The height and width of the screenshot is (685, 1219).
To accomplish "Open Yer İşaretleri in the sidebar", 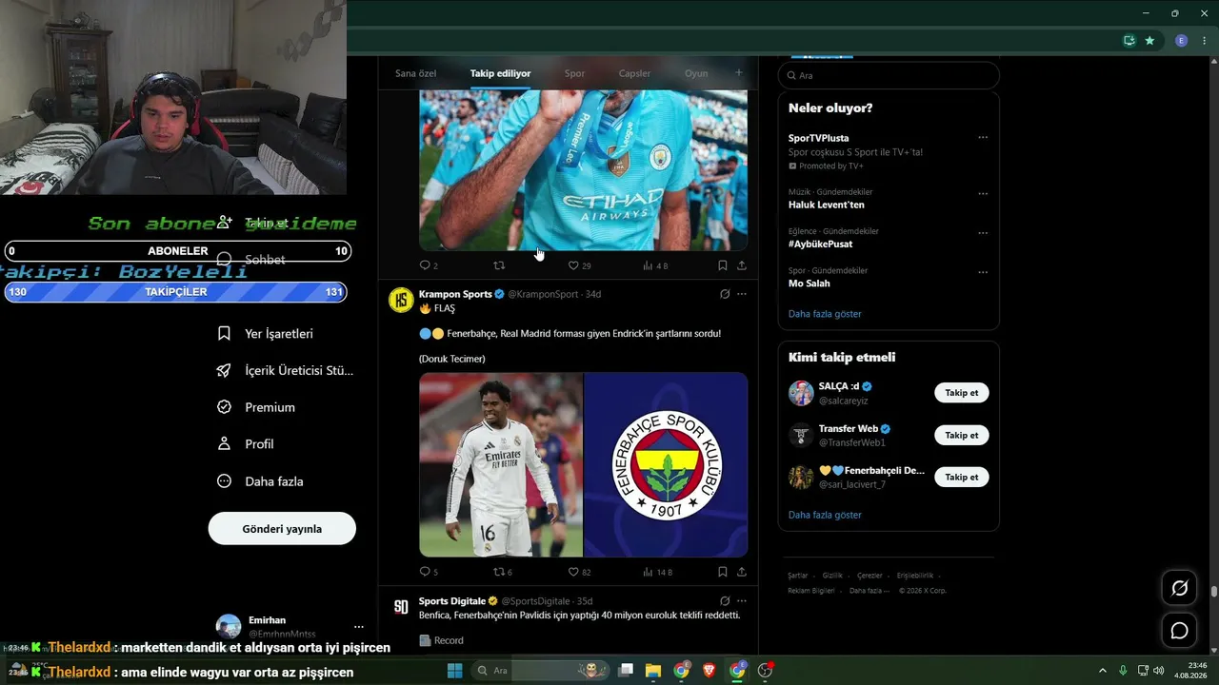I will point(265,334).
